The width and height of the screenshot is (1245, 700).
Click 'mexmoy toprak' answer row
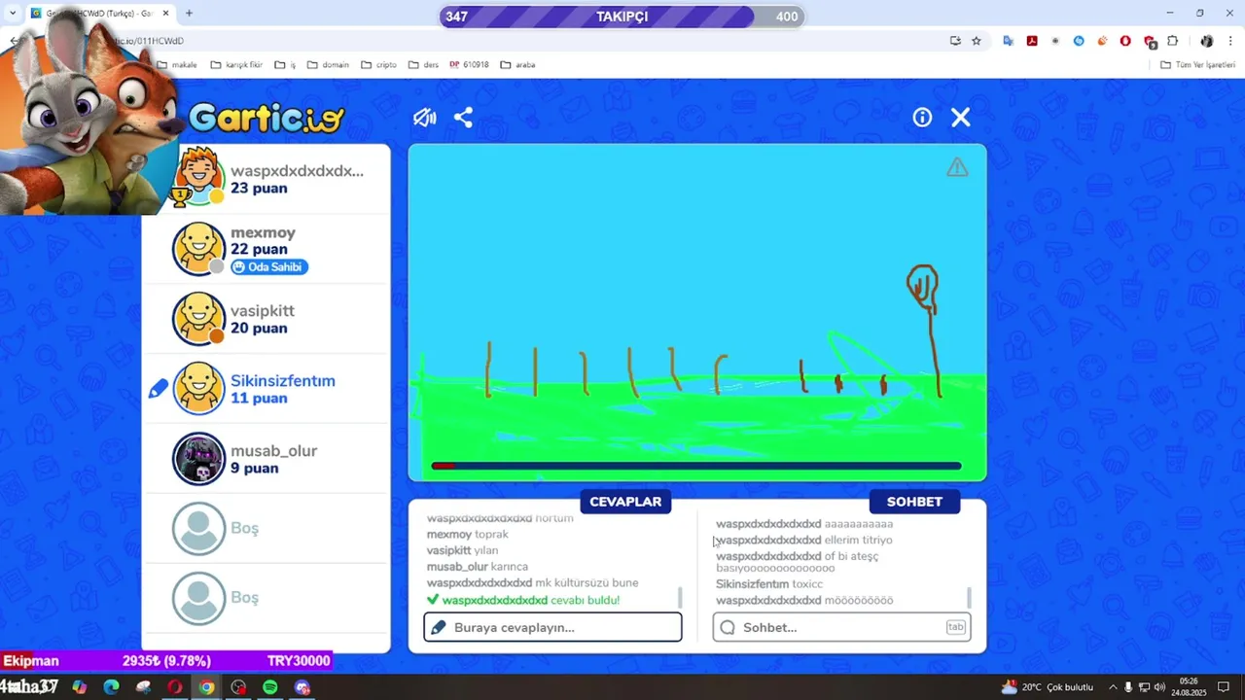coord(468,535)
